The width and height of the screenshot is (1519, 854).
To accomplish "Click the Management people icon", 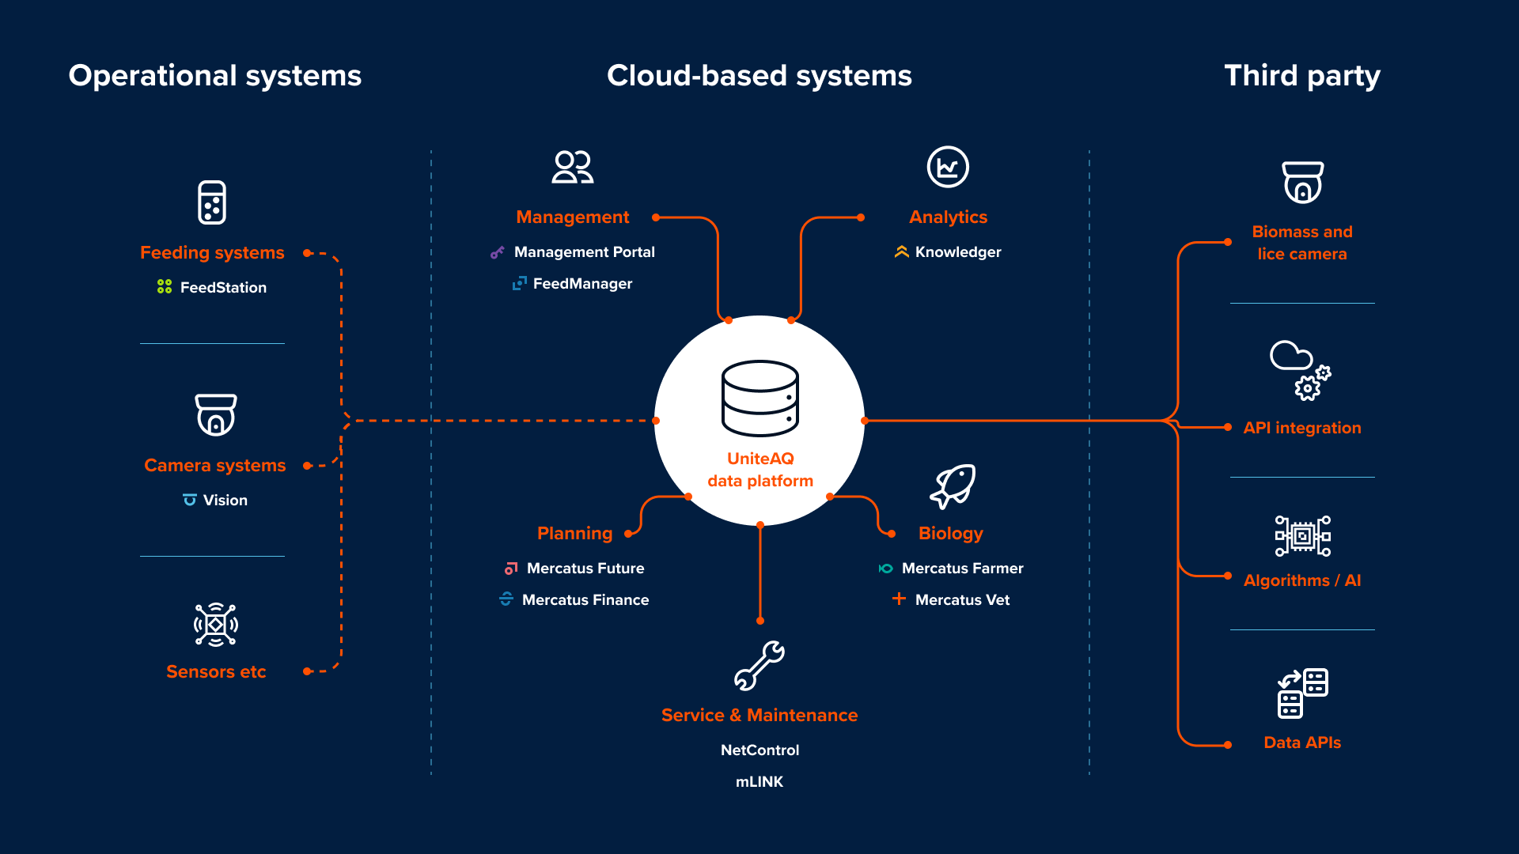I will [x=572, y=167].
